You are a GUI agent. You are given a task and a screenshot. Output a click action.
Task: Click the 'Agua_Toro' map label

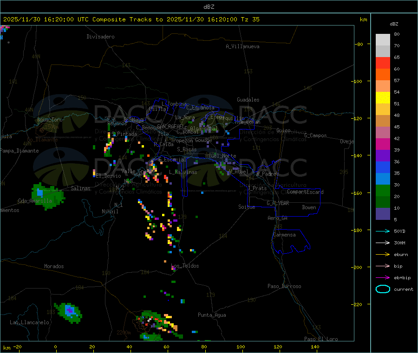pyautogui.click(x=50, y=120)
